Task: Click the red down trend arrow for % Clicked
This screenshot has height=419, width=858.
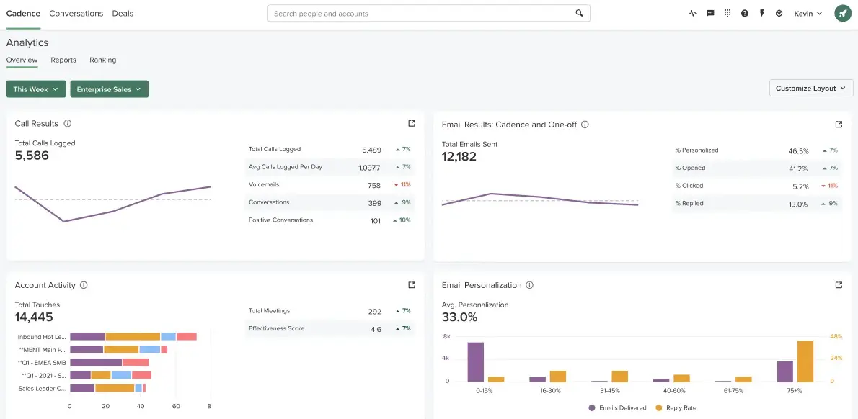Action: [823, 186]
